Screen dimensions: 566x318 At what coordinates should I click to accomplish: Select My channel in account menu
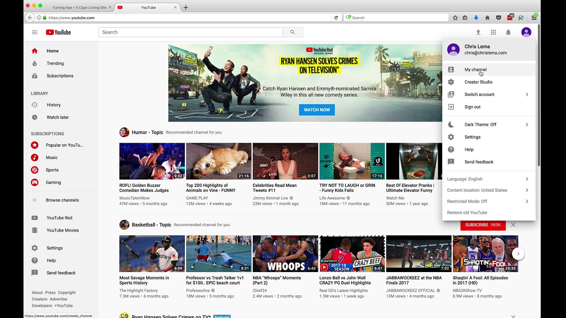(x=489, y=69)
